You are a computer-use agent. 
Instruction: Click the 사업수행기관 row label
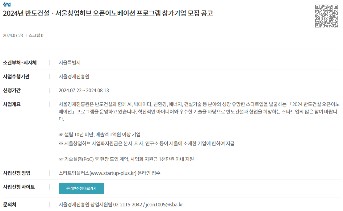tap(16, 77)
